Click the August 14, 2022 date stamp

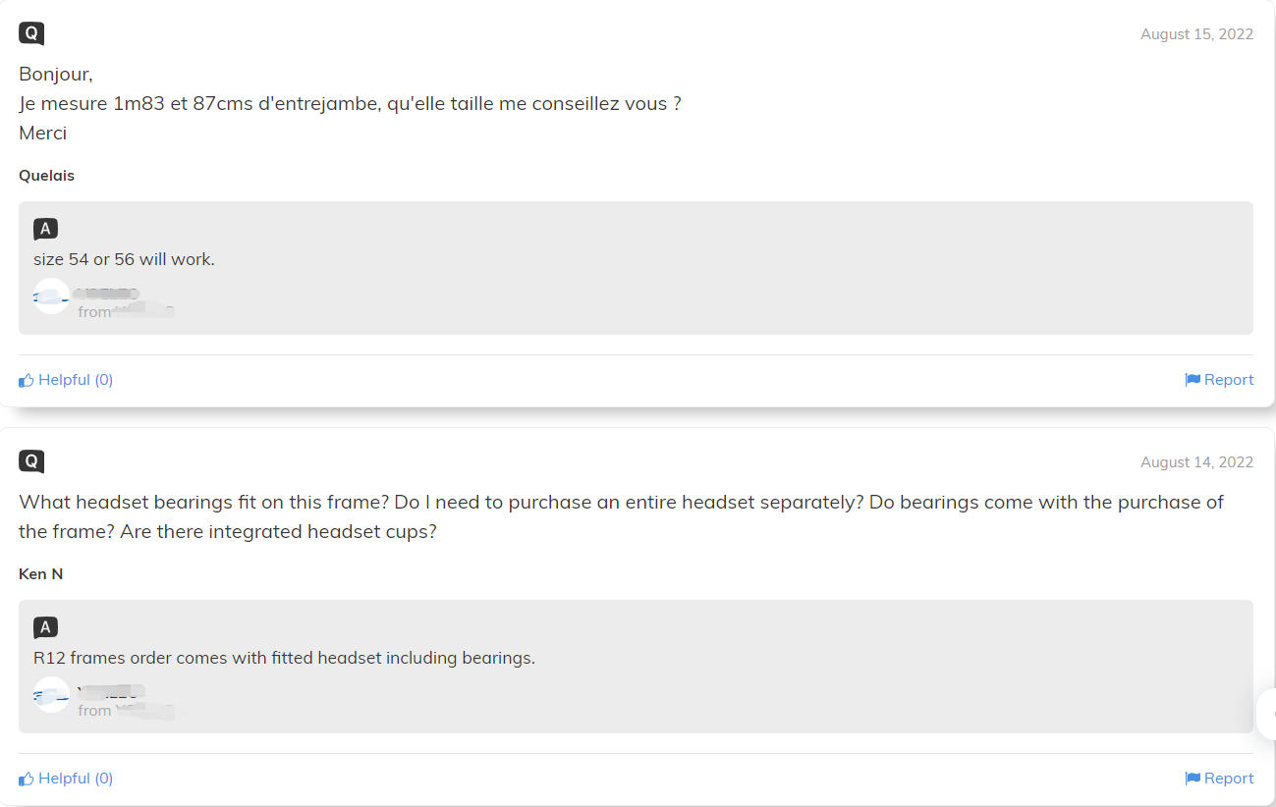pos(1196,462)
